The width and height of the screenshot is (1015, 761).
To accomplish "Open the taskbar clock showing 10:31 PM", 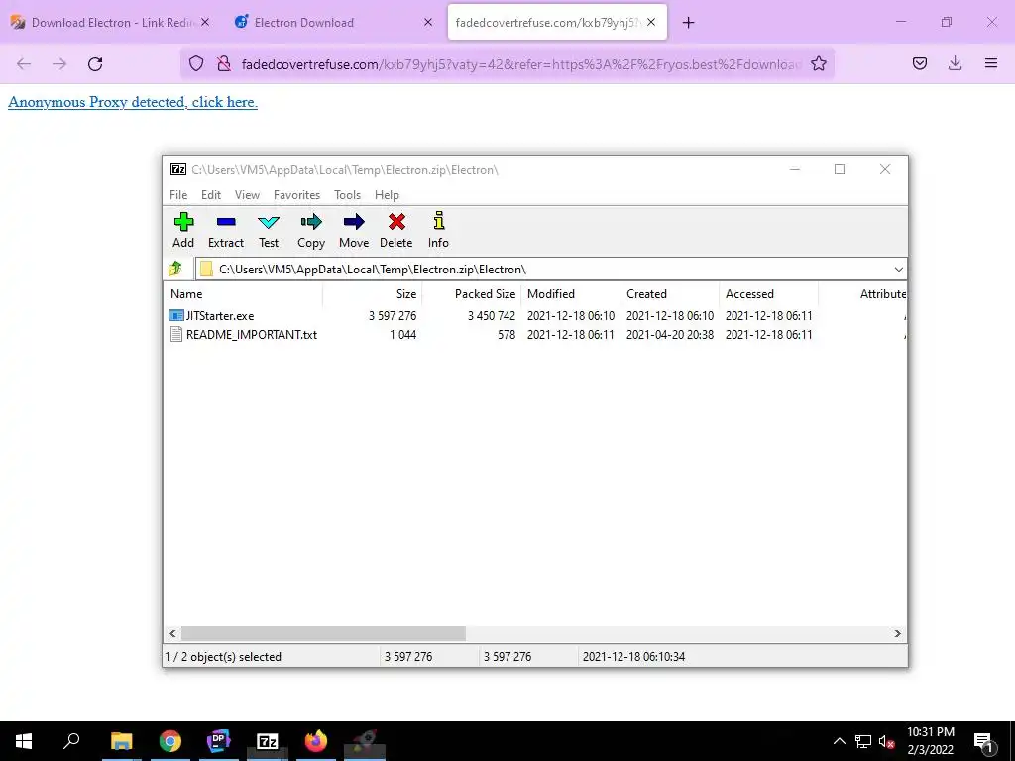I will (x=930, y=741).
